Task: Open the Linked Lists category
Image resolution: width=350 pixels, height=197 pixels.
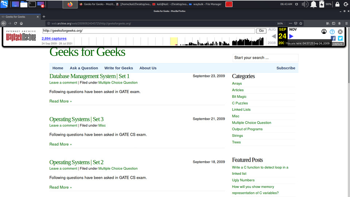Action: (x=241, y=110)
